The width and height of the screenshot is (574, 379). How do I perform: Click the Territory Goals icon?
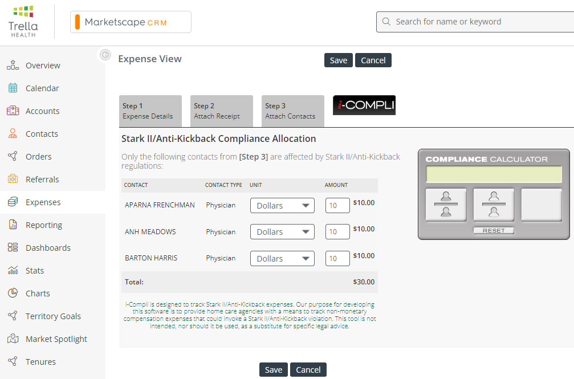click(x=13, y=316)
